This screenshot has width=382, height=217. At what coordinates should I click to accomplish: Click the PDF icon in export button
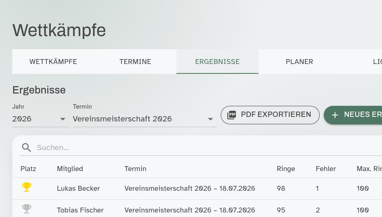click(232, 115)
